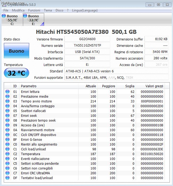Click the supported functions field
The width and height of the screenshot is (173, 186).
tap(117, 78)
